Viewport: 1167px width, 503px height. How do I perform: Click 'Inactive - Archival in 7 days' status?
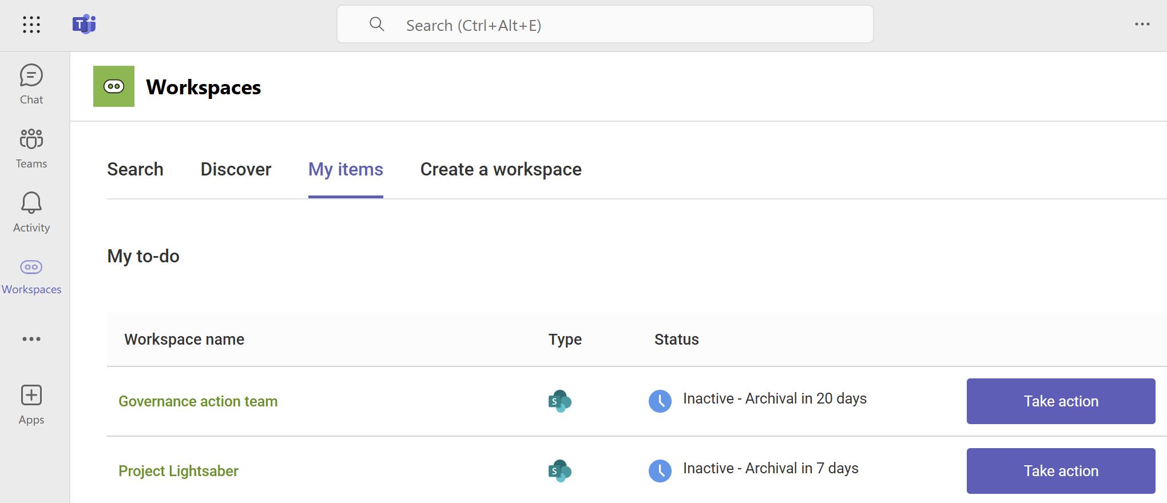coord(771,468)
